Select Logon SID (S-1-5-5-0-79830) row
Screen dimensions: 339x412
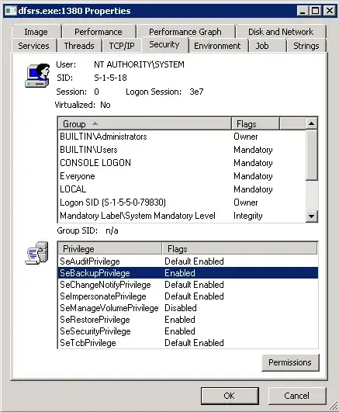182,203
